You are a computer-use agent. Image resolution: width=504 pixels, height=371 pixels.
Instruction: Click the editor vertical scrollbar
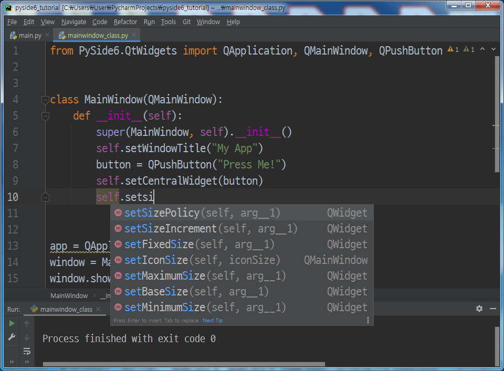(x=497, y=114)
